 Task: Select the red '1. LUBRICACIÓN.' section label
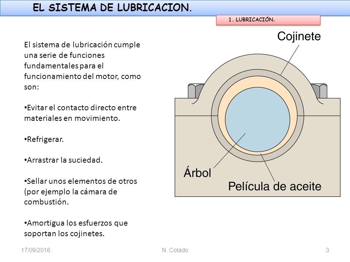(x=268, y=20)
